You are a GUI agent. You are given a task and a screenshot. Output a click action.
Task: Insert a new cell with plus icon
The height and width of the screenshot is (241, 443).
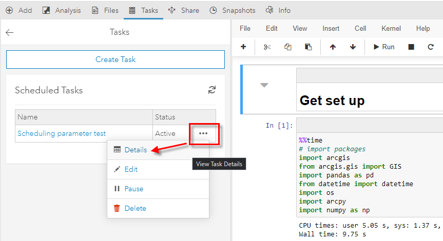pos(243,47)
